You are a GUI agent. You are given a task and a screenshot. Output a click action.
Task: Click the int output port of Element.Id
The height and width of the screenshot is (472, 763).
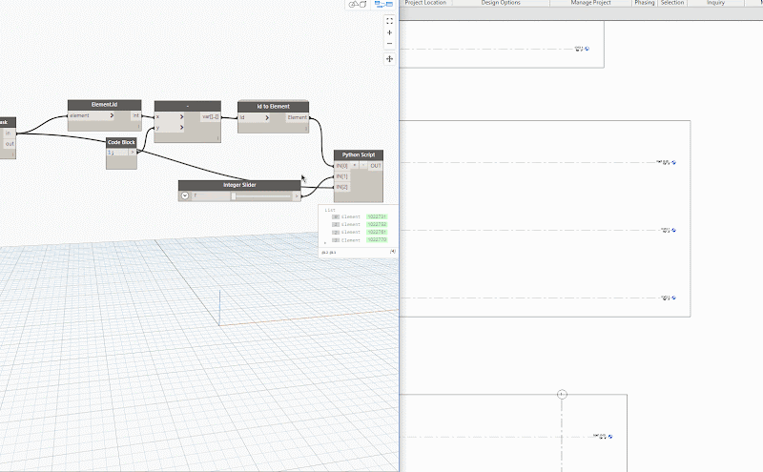[x=135, y=115]
